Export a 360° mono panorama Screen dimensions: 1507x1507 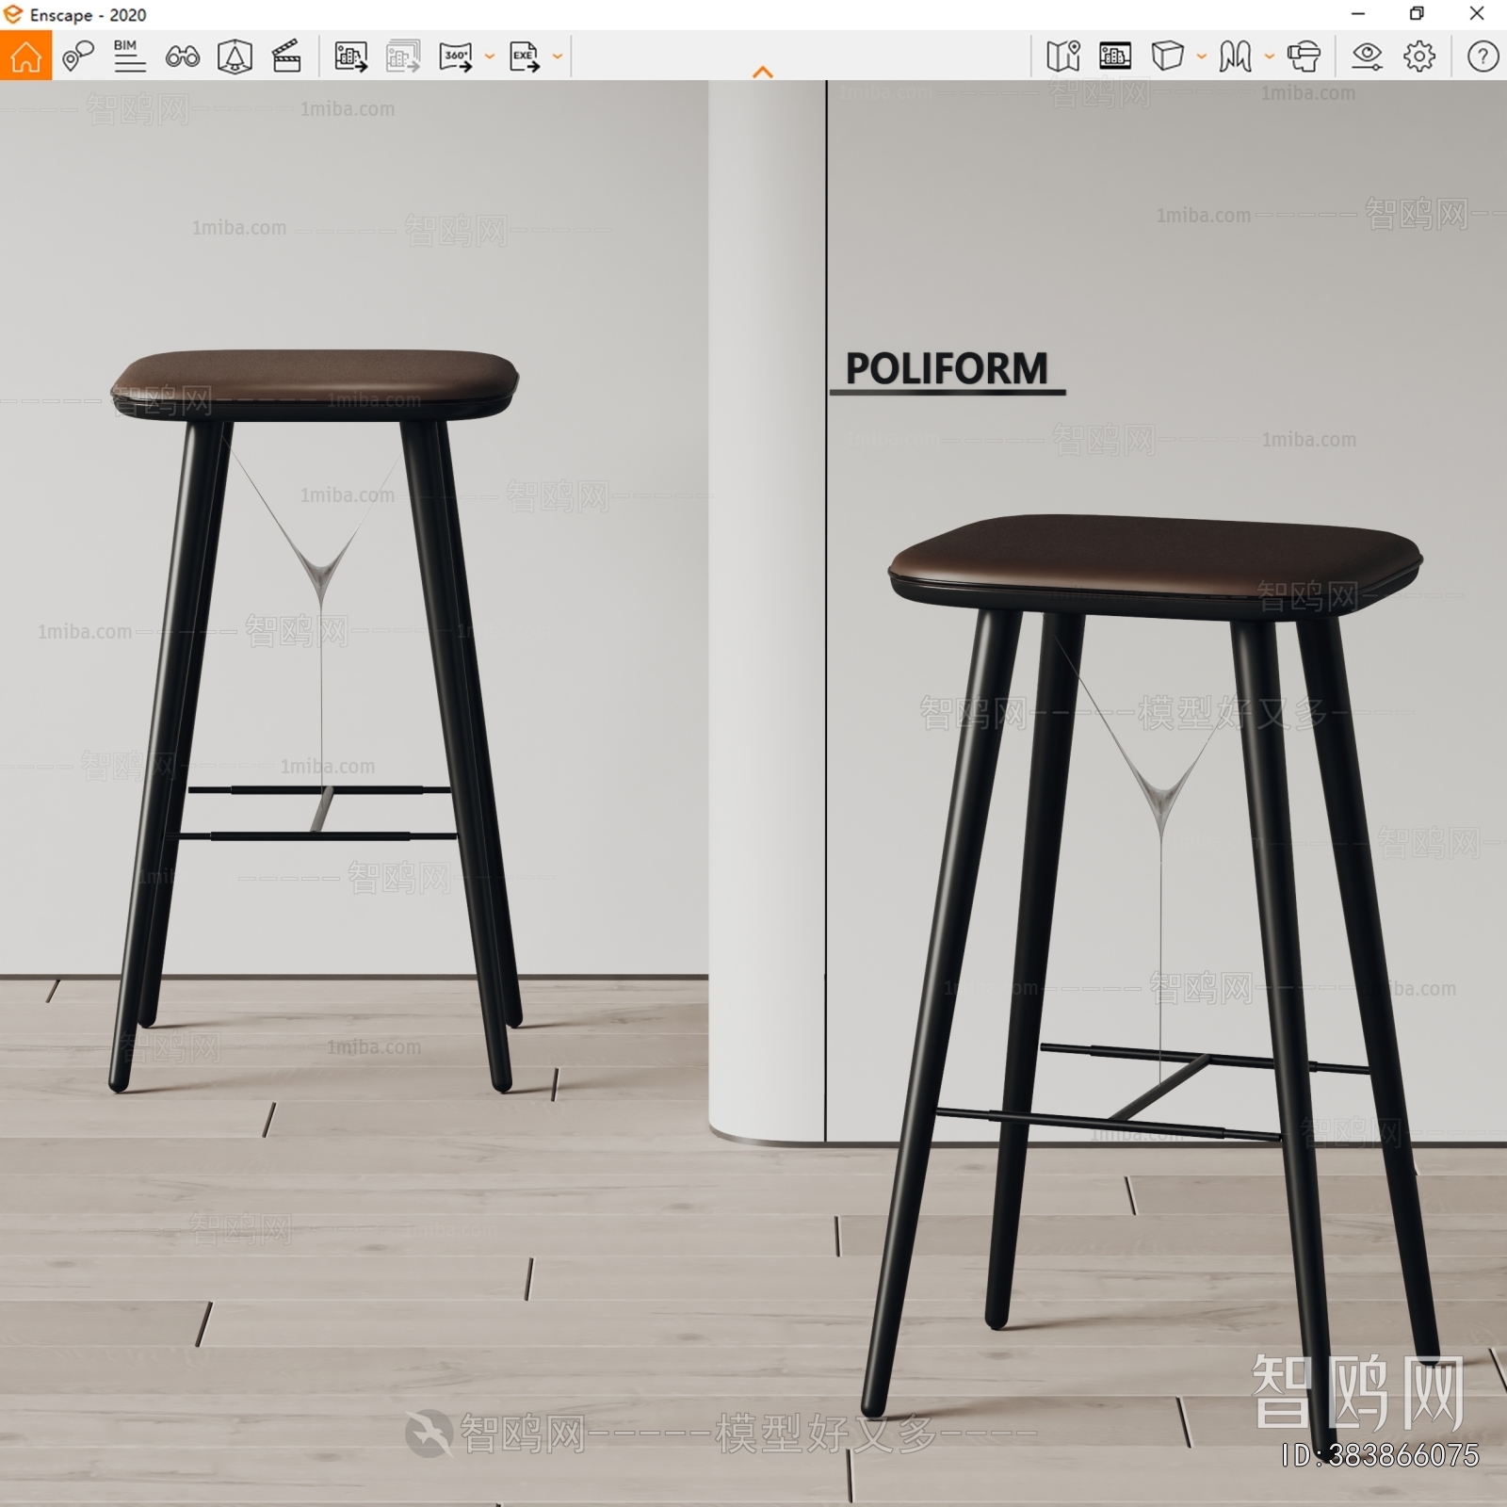[x=456, y=57]
